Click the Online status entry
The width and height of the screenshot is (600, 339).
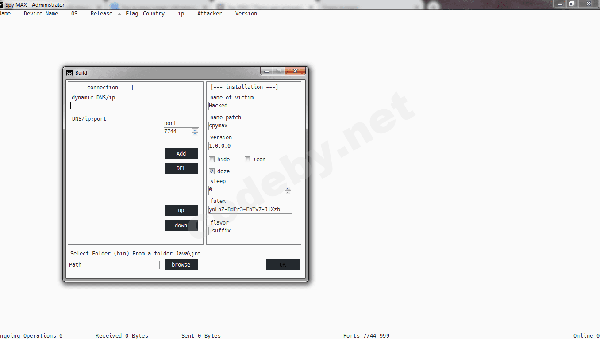(586, 336)
